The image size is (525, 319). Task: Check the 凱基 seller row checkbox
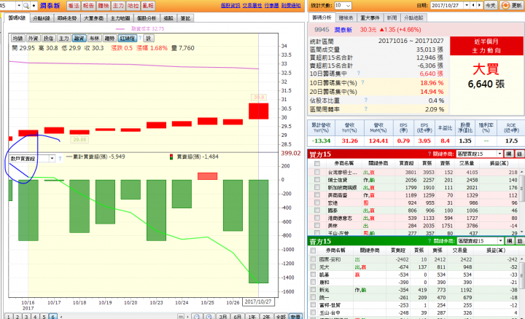pyautogui.click(x=313, y=274)
